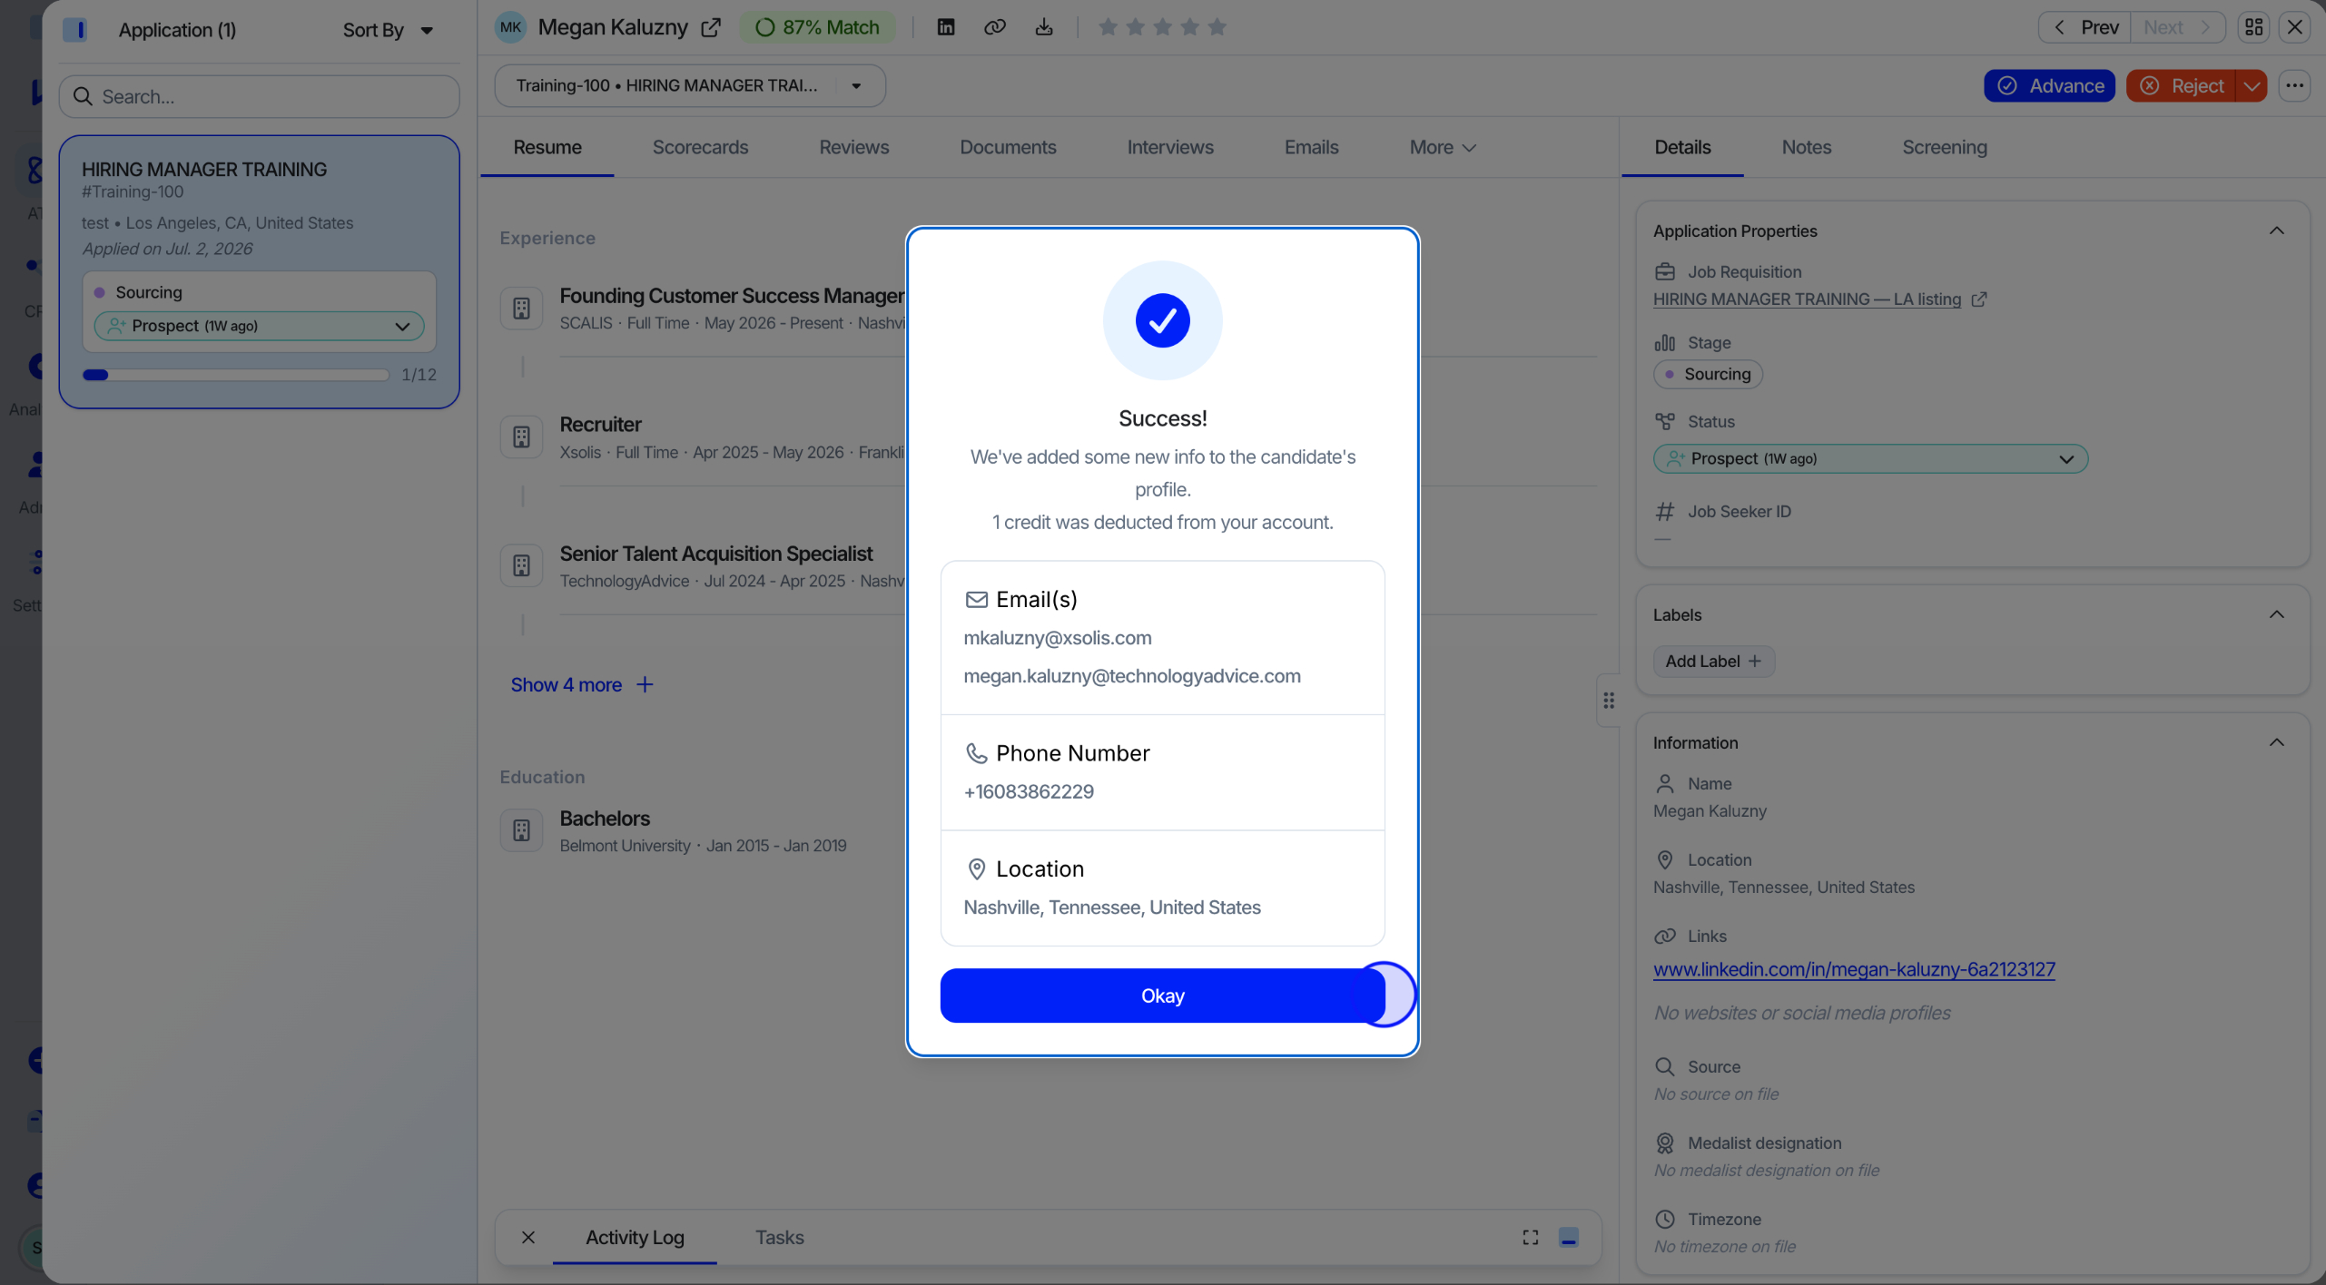2326x1285 pixels.
Task: Select the Tasks tab
Action: coord(779,1237)
